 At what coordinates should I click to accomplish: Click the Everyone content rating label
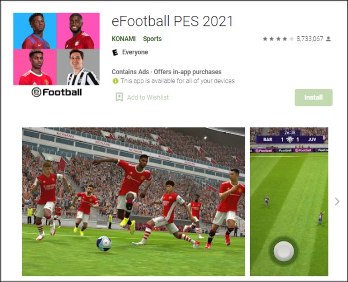pos(135,52)
